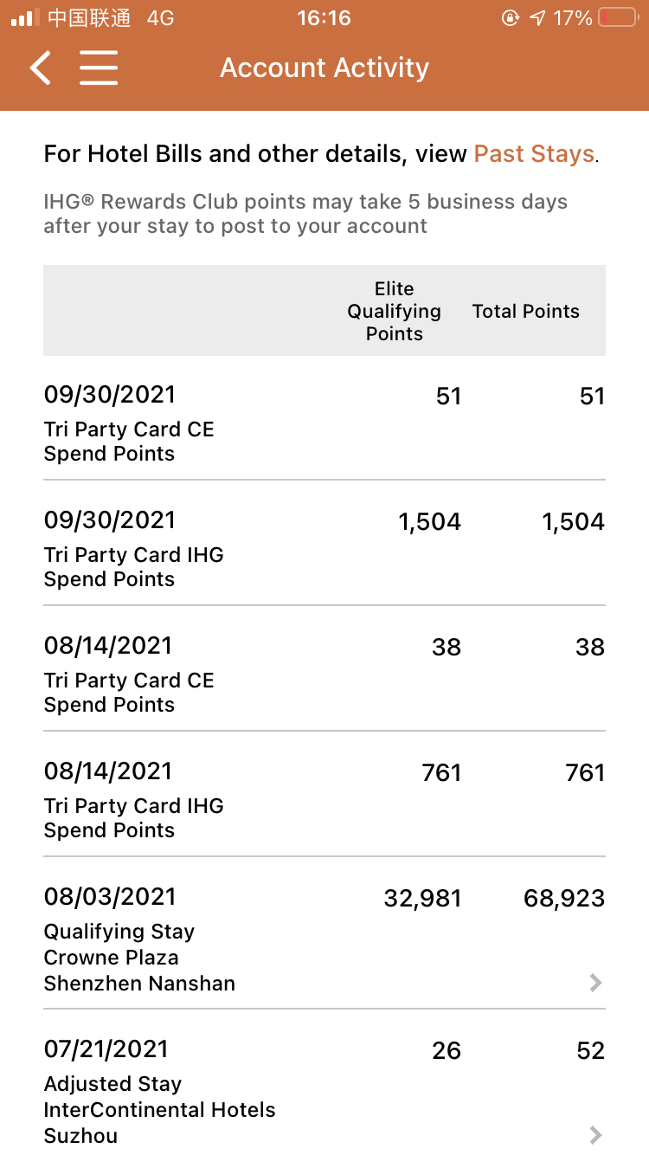Tap the 68,923 total points value
This screenshot has height=1155, width=649.
pos(564,899)
